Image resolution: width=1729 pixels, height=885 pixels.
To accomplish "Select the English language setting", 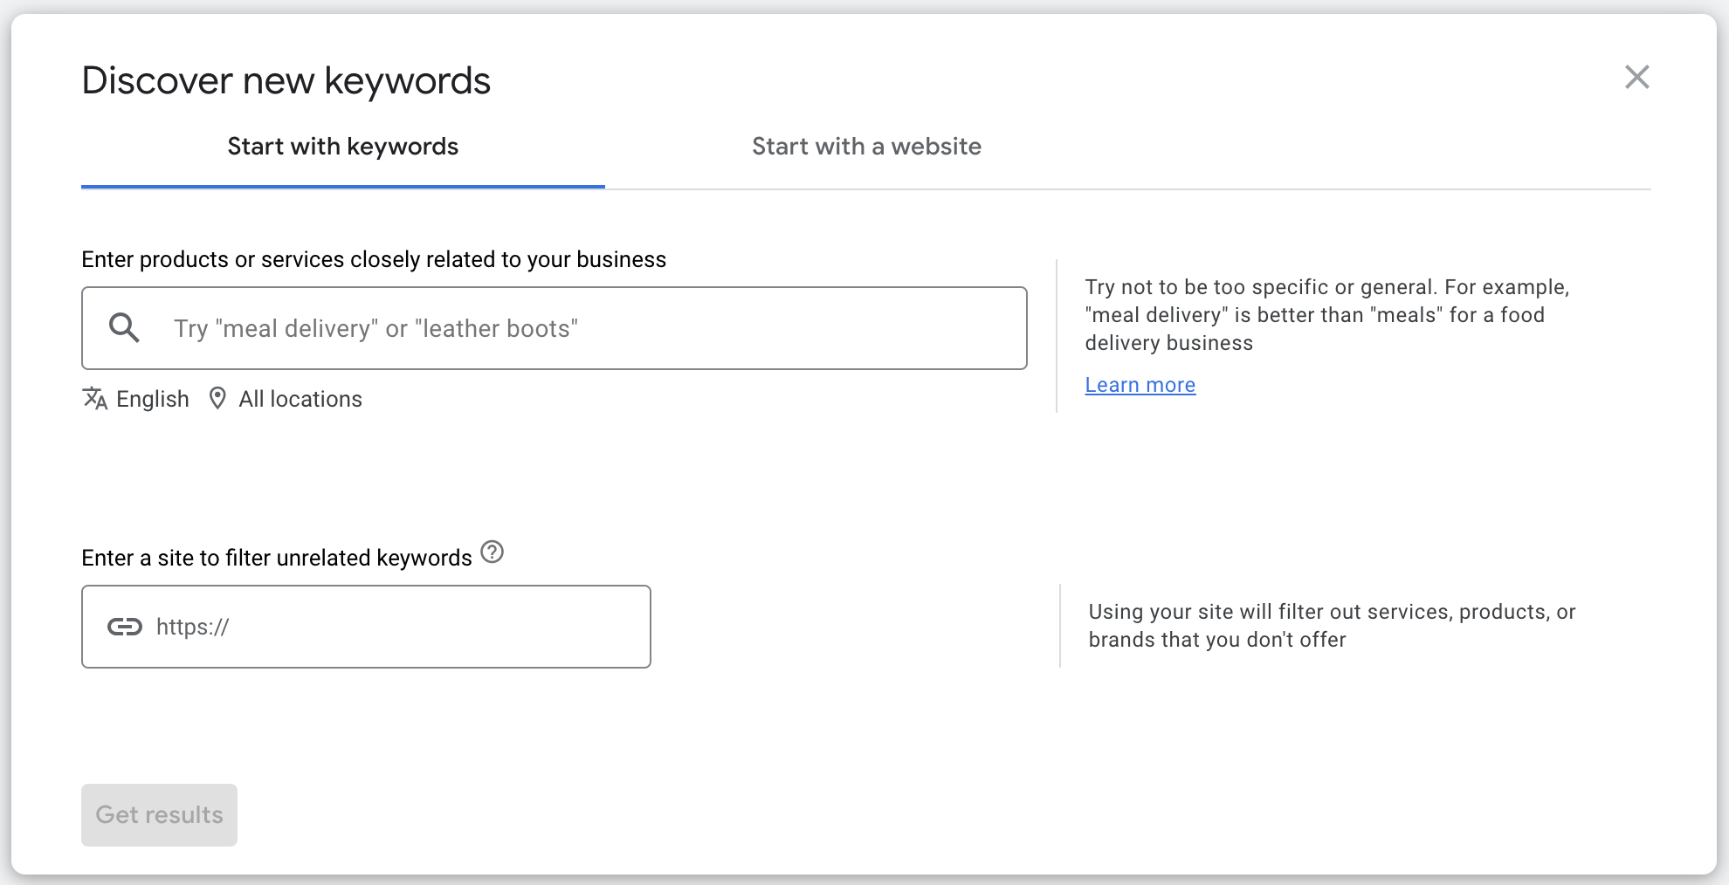I will [152, 399].
